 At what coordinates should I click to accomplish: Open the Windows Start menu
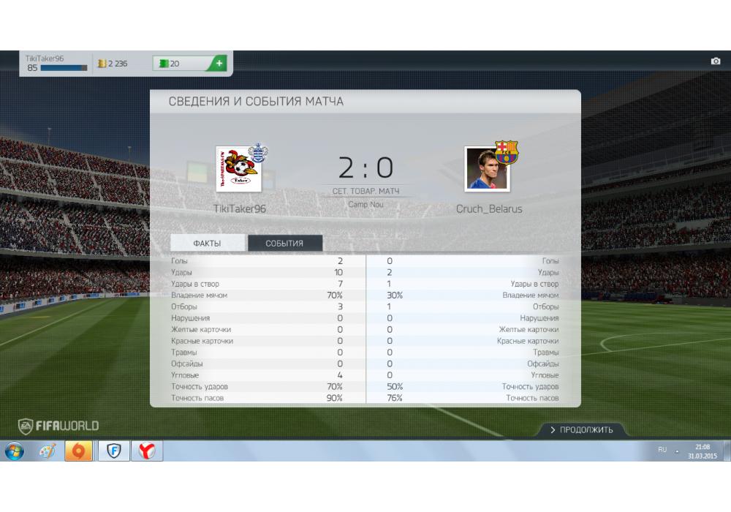(15, 451)
